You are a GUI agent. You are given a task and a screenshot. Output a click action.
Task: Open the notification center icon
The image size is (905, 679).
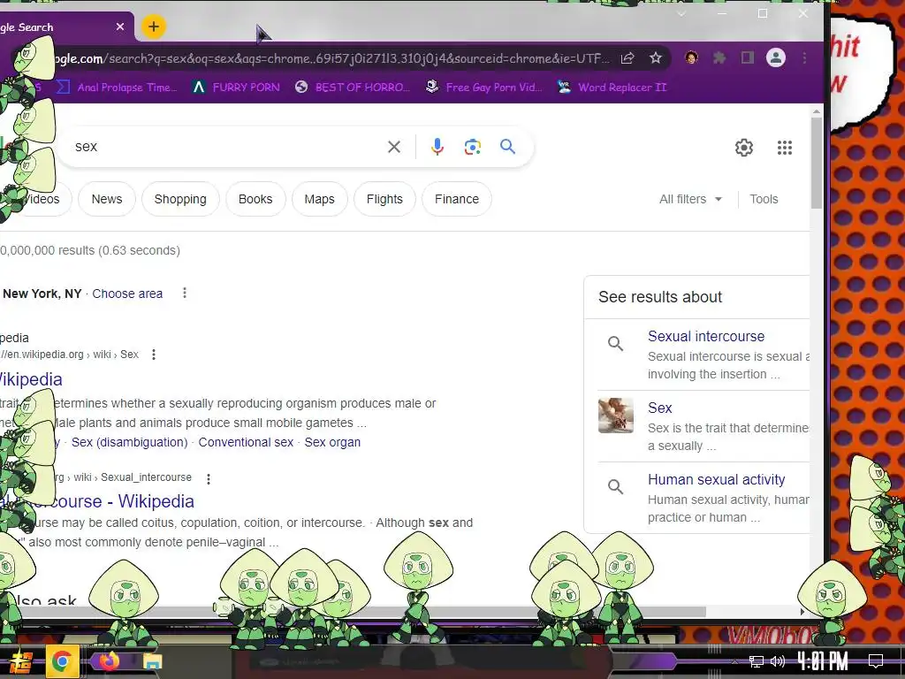click(876, 660)
